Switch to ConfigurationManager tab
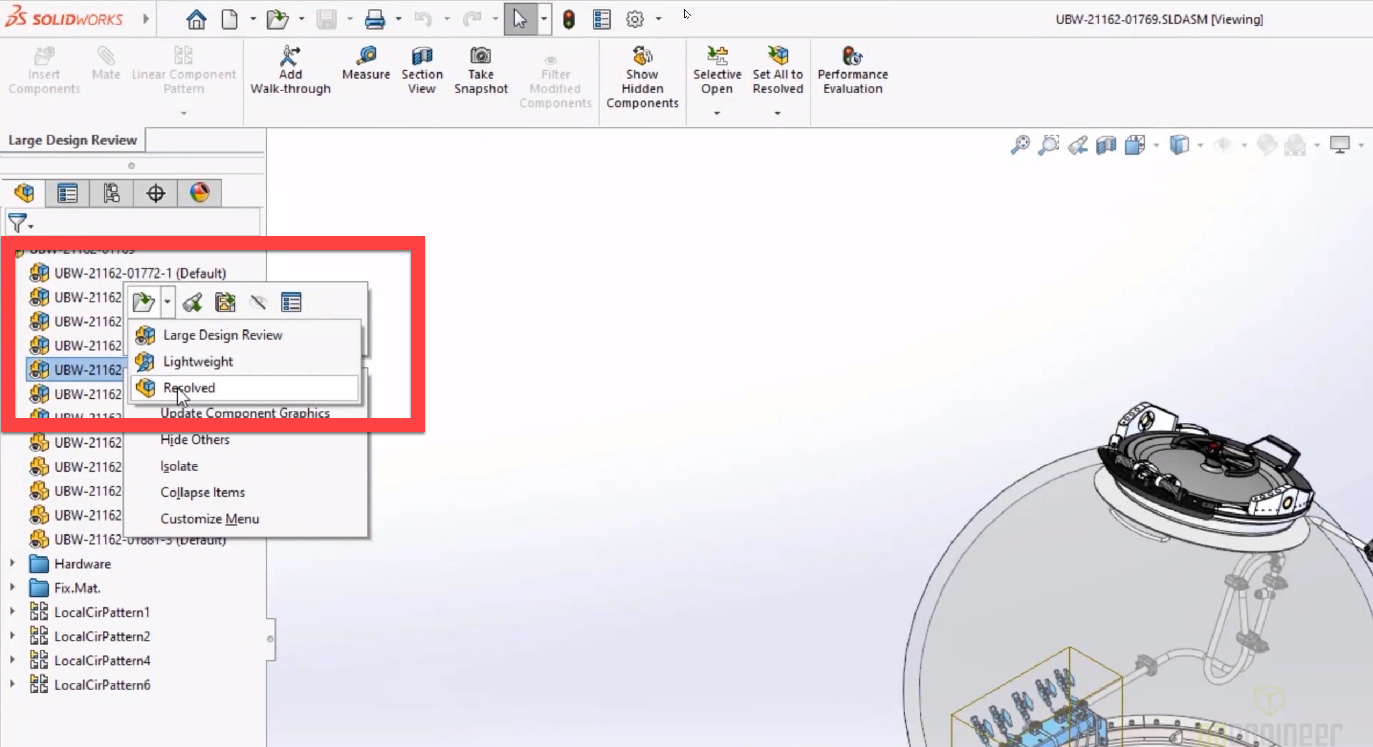 pos(111,193)
